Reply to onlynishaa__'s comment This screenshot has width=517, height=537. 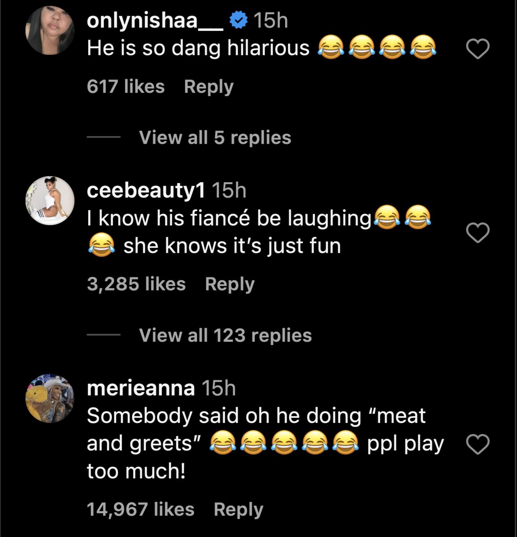point(208,87)
